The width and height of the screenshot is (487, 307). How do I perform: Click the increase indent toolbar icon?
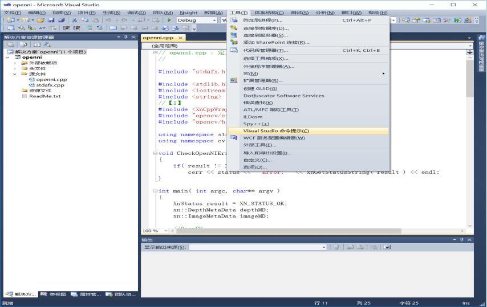(x=76, y=28)
